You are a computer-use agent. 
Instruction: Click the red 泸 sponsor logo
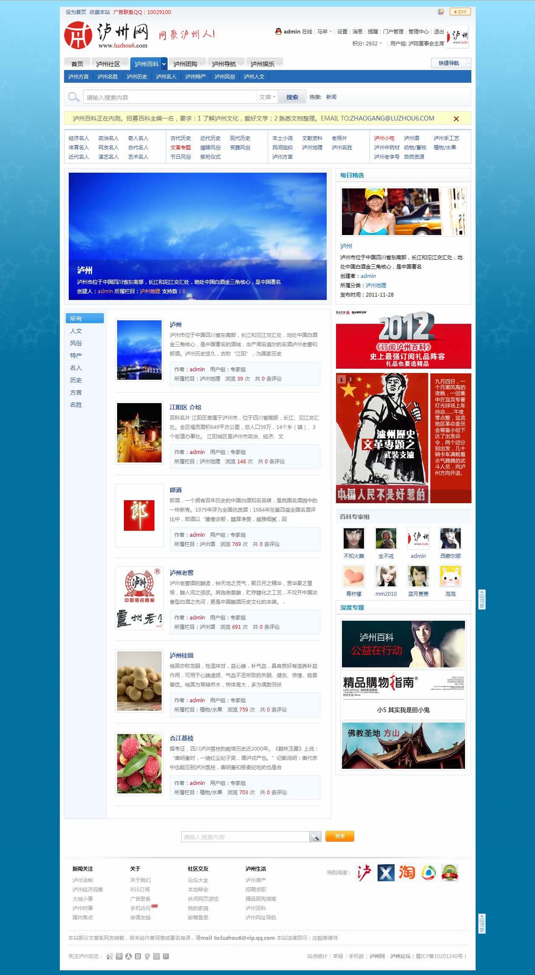(x=364, y=872)
